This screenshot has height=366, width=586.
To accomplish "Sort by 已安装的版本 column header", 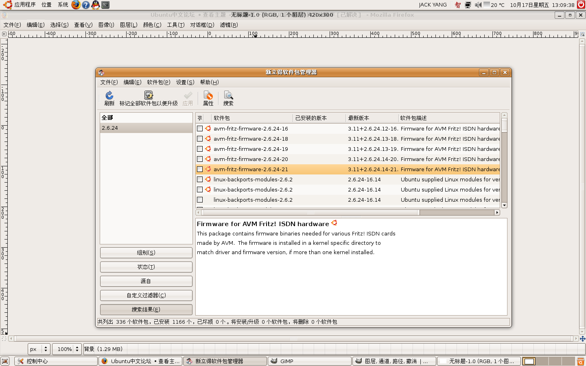I will click(x=319, y=118).
